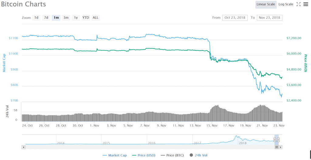Choose 3m zoom range
311x160 pixels.
pos(66,18)
